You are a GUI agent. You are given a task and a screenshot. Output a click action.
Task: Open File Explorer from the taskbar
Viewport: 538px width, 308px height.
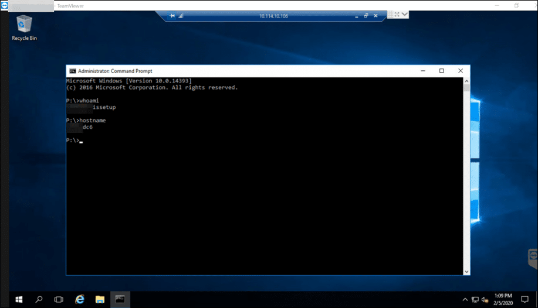99,299
